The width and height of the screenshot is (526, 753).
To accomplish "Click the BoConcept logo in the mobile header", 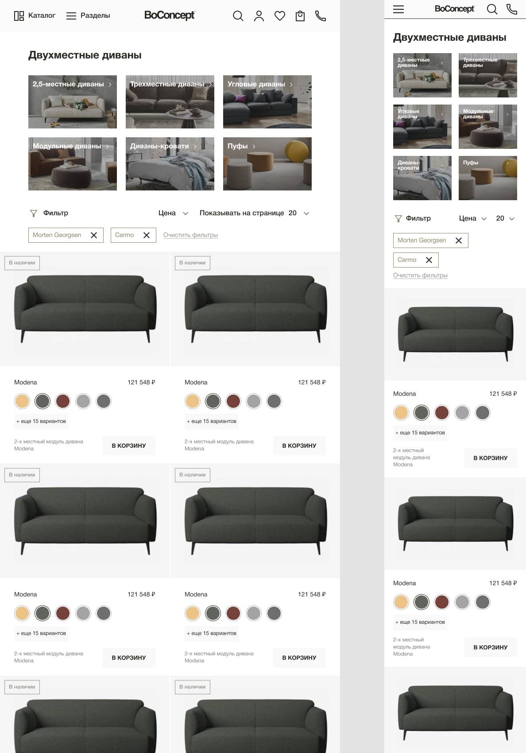I will pyautogui.click(x=454, y=9).
